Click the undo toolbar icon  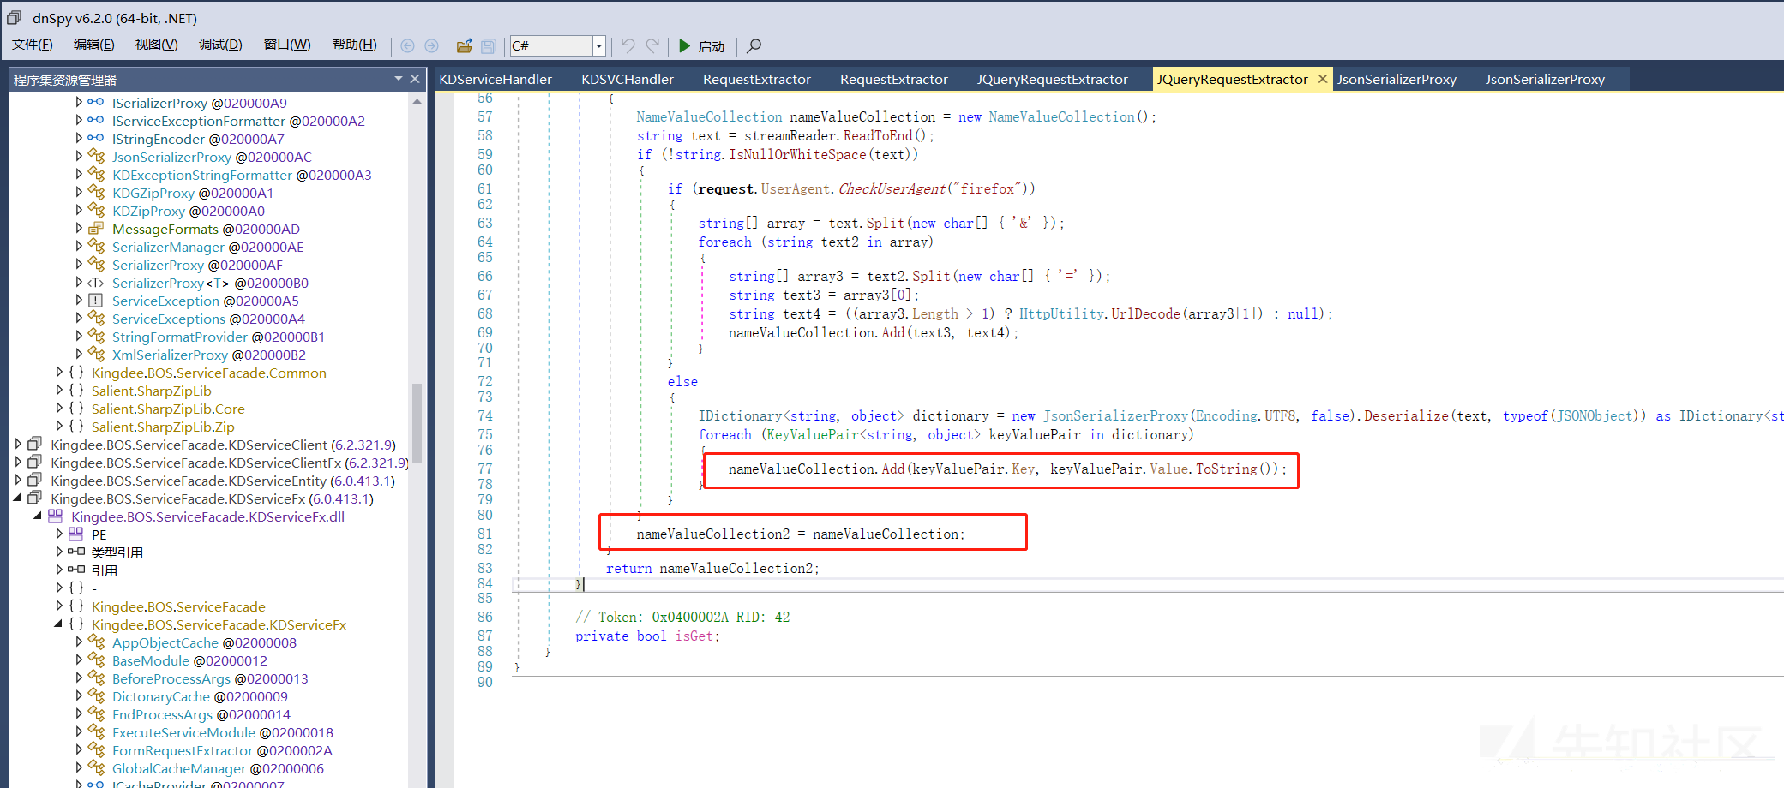click(x=628, y=45)
